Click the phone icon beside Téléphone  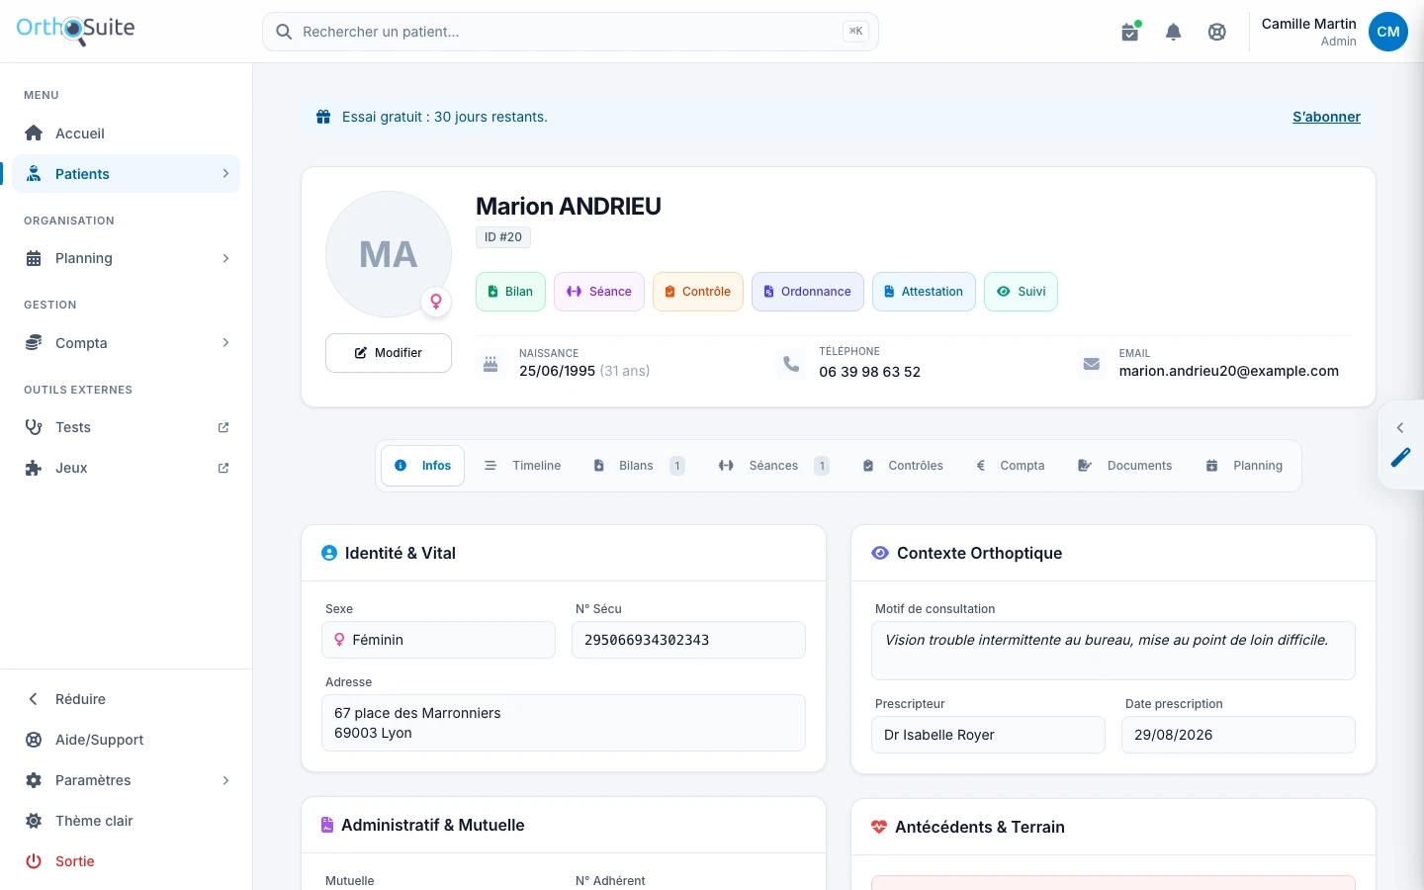pos(791,363)
